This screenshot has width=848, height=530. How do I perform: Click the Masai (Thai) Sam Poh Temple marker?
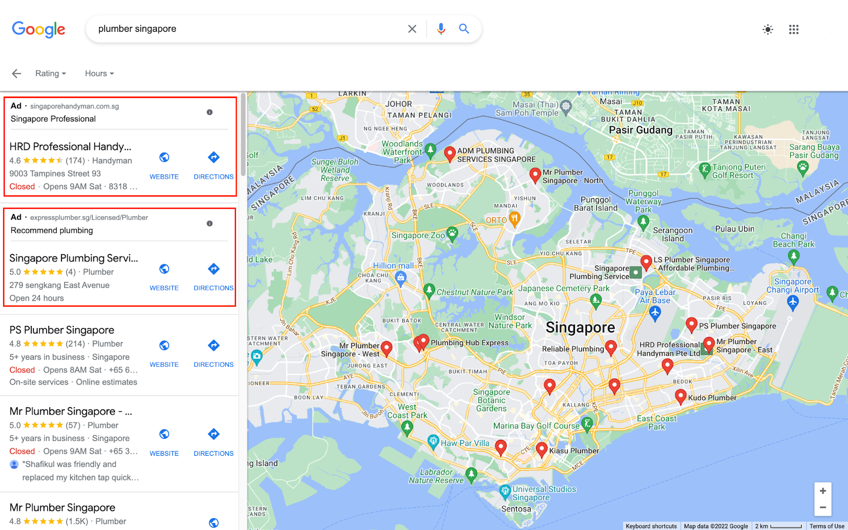566,107
